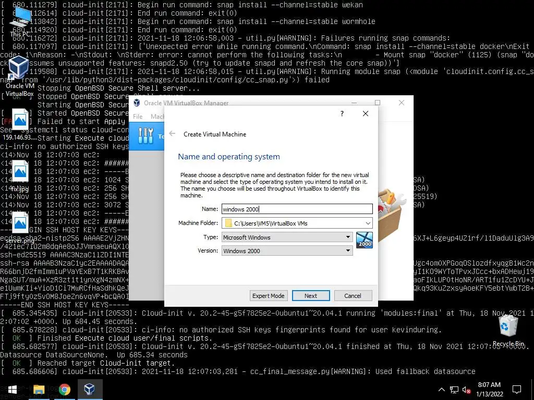Close the VirtualBox Manager window
The width and height of the screenshot is (534, 400).
coord(402,103)
